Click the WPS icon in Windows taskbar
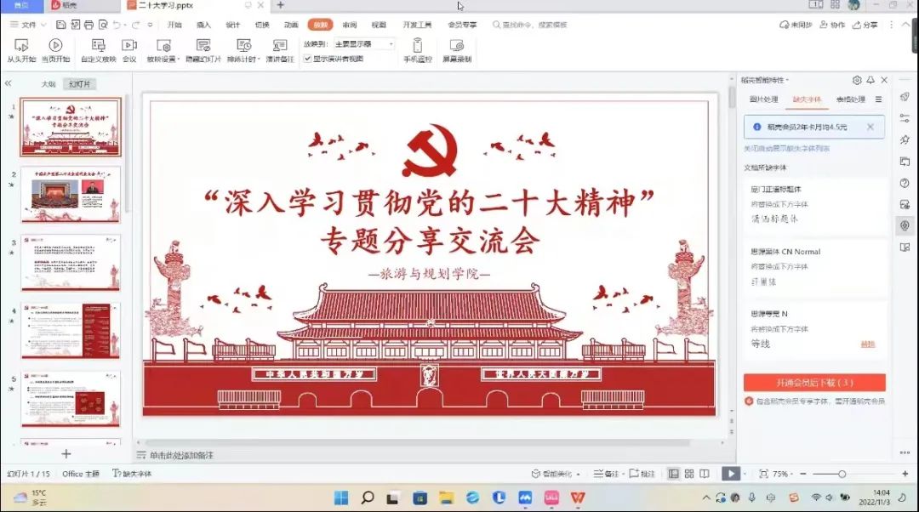 tap(578, 498)
